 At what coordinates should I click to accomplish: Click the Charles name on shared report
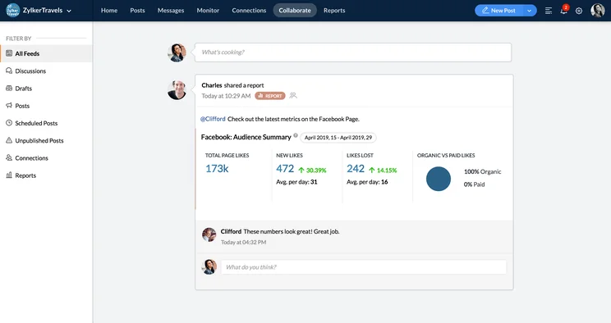pyautogui.click(x=212, y=85)
